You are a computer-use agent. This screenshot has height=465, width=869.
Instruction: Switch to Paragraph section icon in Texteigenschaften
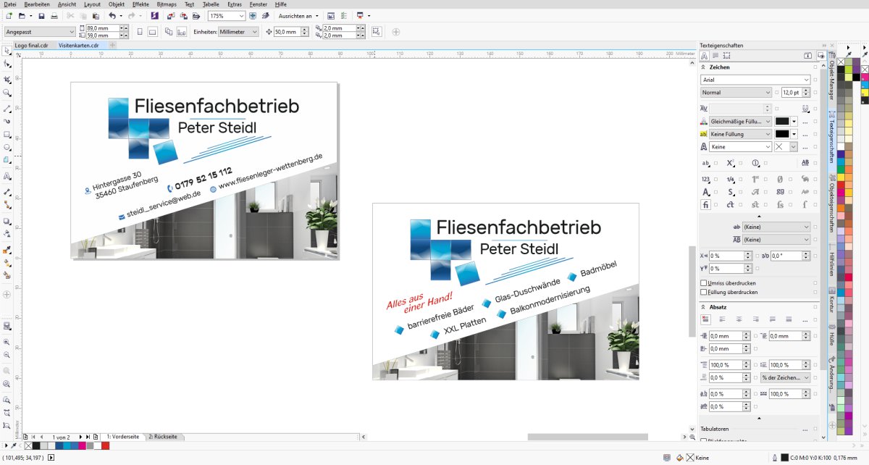tap(715, 56)
